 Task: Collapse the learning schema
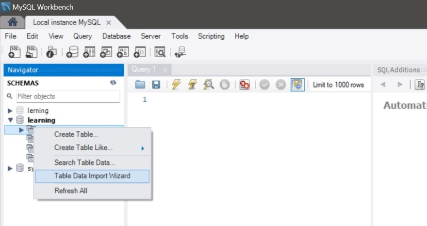pos(10,120)
